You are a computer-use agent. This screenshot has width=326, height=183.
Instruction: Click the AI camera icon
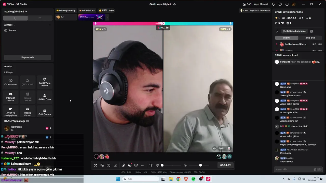108,165
